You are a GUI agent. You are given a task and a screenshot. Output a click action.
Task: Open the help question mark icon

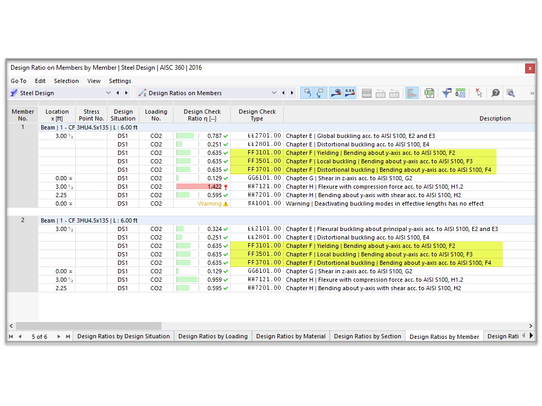point(495,93)
